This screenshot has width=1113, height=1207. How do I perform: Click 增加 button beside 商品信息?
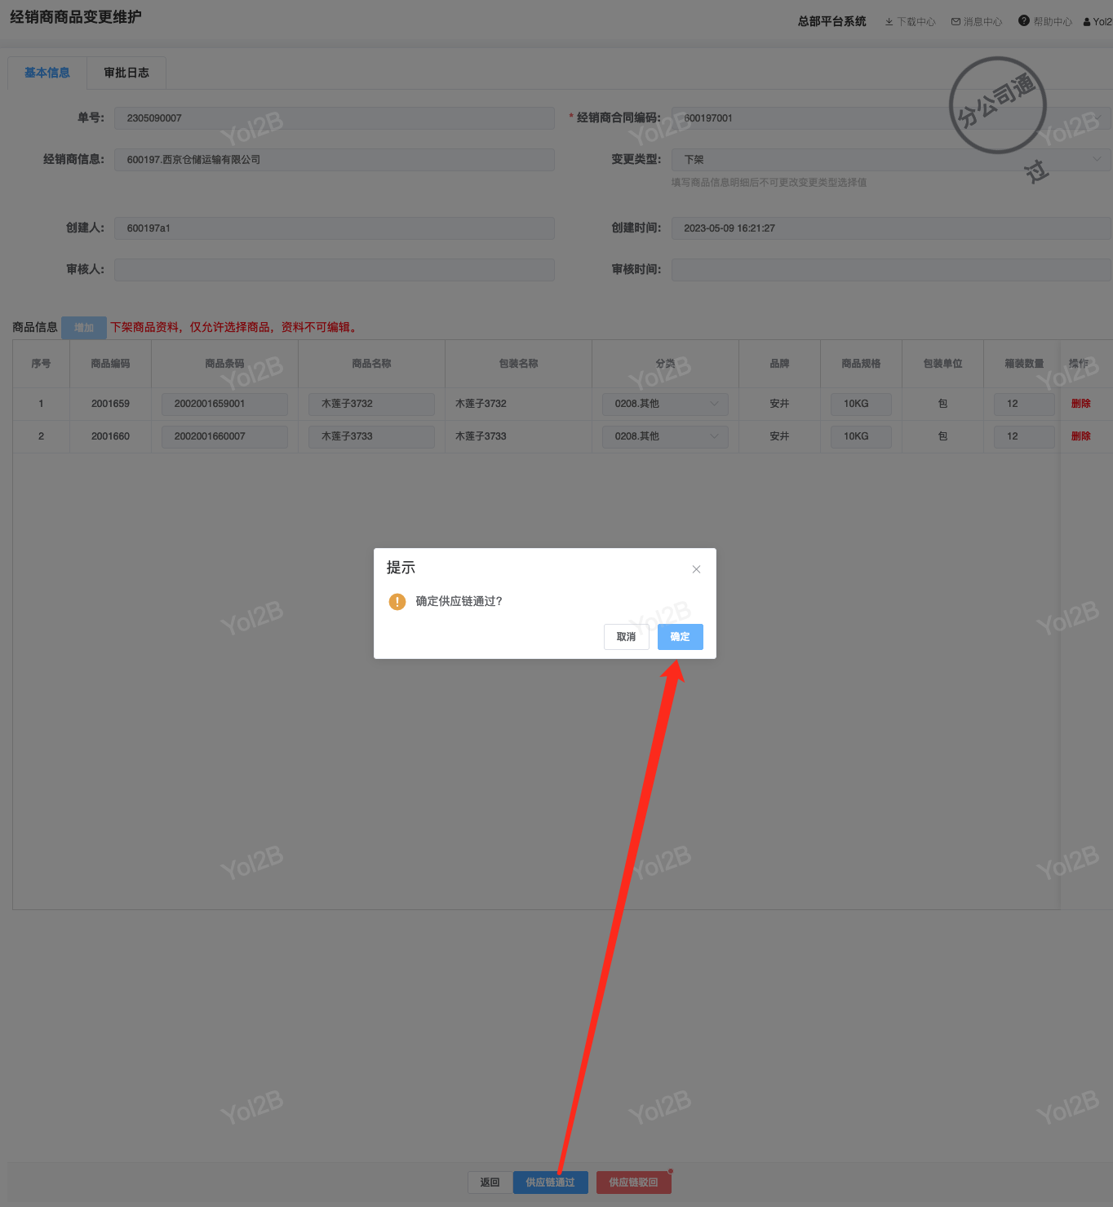coord(84,328)
